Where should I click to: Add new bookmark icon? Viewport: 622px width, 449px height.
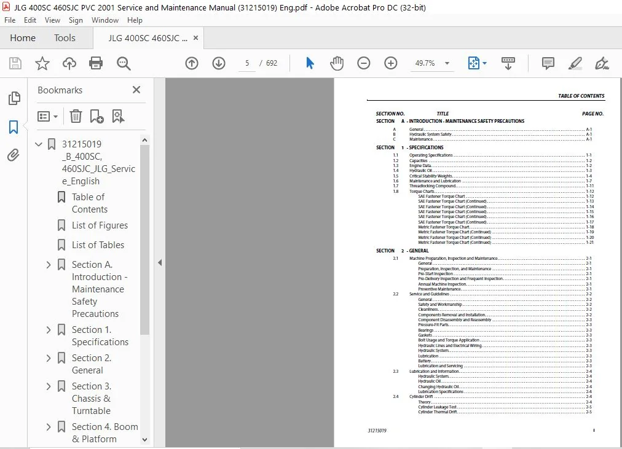point(96,117)
